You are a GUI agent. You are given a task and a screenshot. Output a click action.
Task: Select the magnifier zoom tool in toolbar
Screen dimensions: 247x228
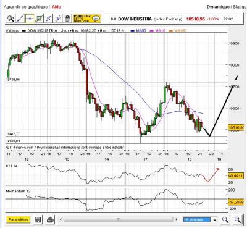tap(10, 19)
